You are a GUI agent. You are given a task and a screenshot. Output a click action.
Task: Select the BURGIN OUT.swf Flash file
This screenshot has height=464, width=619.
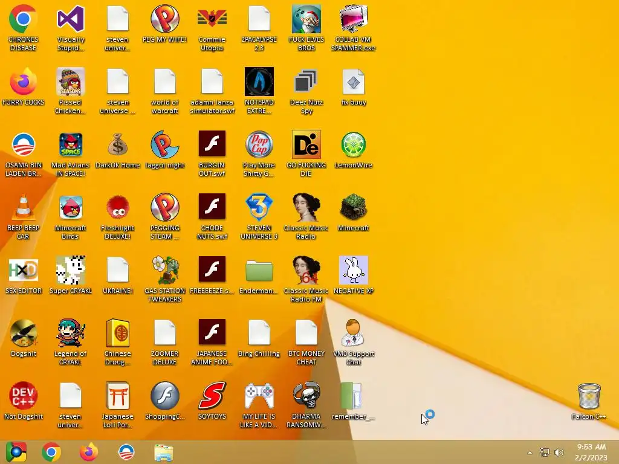pos(212,144)
